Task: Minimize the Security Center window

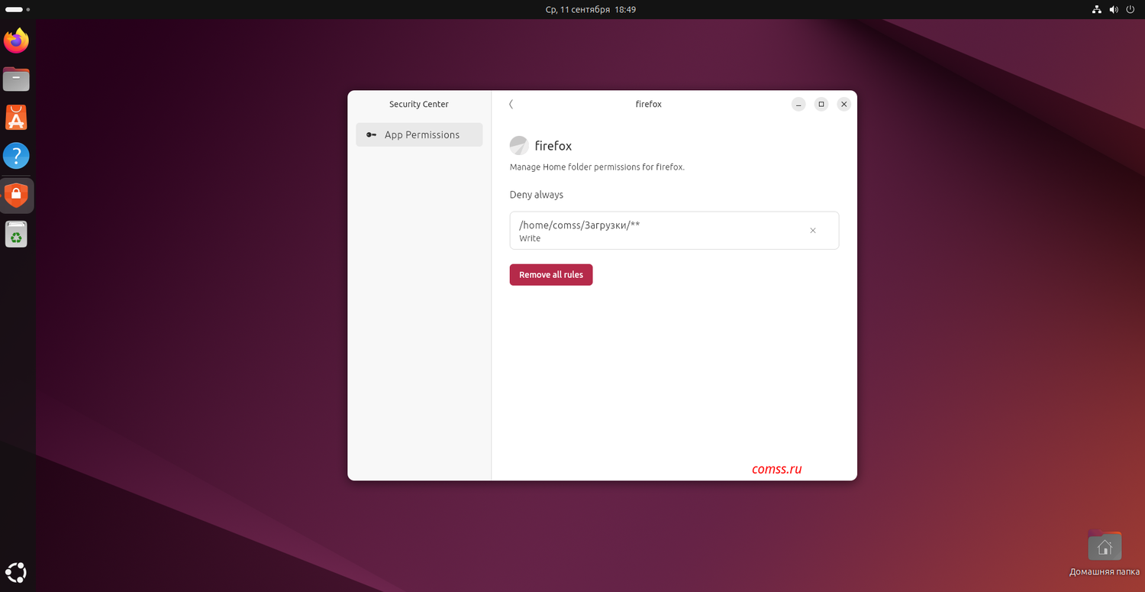Action: coord(798,104)
